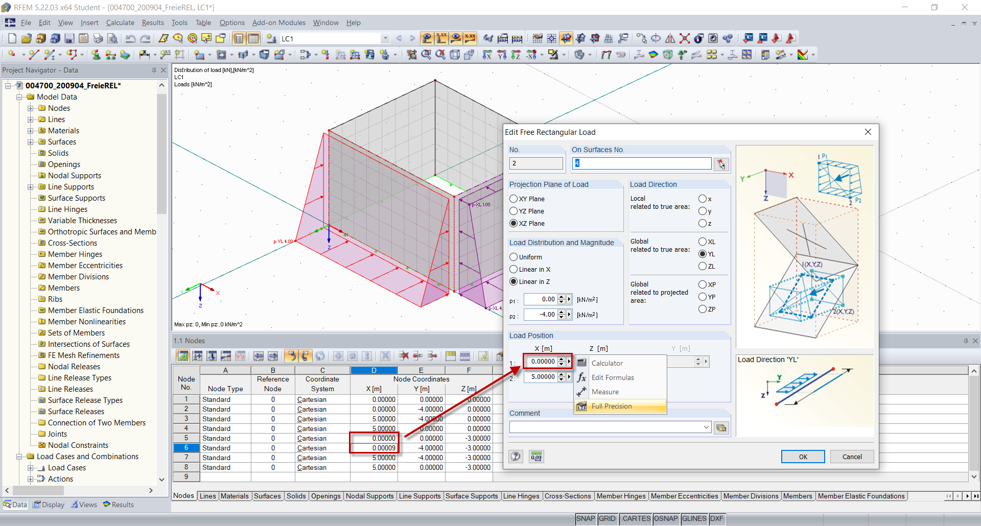981x526 pixels.
Task: Click the Redo arrow icon
Action: click(x=146, y=38)
